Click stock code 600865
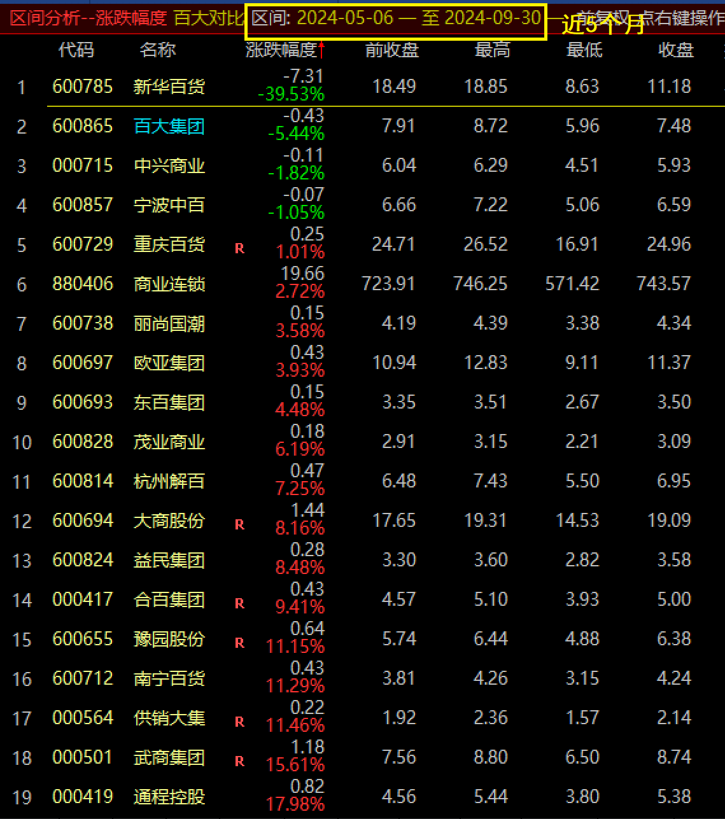Screen dimensions: 725x819 pyautogui.click(x=83, y=126)
